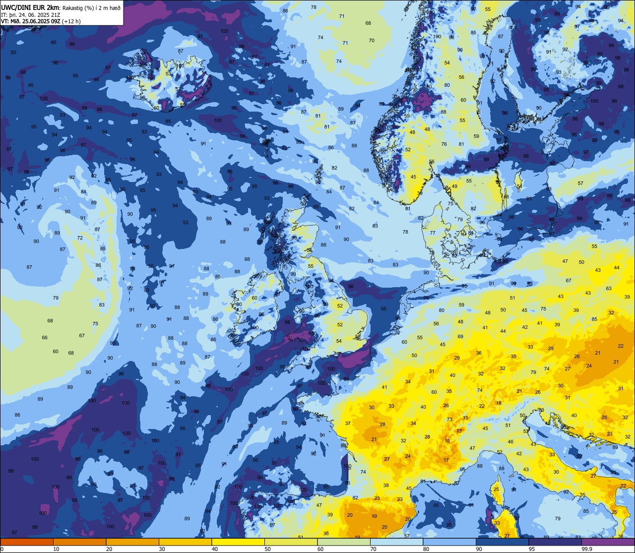Click the 50–60% pale yellow legend segment
The image size is (635, 553).
point(291,542)
